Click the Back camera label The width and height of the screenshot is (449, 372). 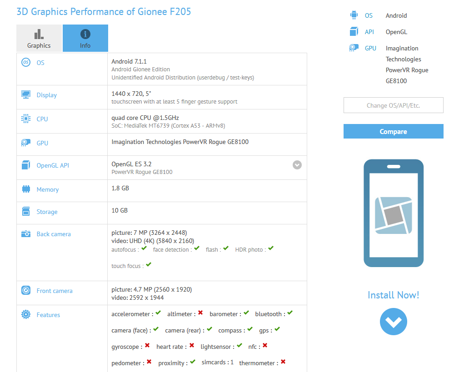click(54, 234)
